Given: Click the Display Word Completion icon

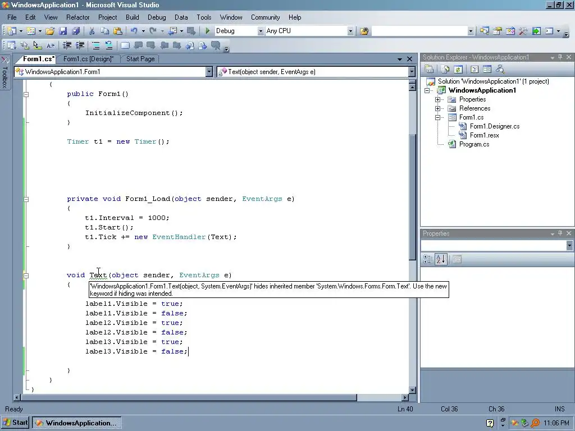Looking at the screenshot, I should pos(50,45).
